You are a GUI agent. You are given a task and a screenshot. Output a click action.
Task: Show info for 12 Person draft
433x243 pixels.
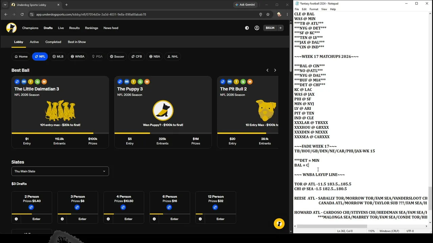click(x=200, y=219)
